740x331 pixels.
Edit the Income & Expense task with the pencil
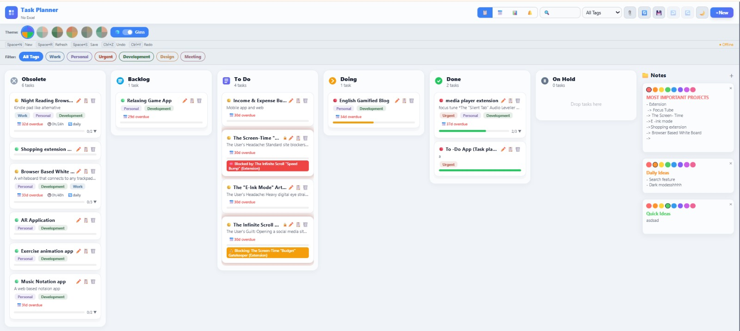[x=291, y=101]
